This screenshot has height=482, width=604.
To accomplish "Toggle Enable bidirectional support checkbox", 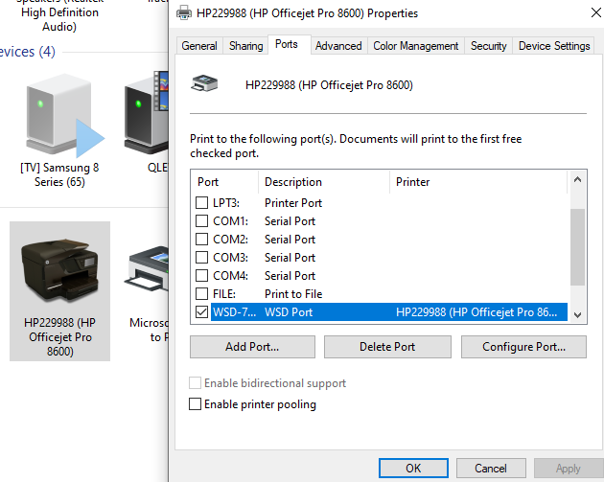I will click(x=195, y=383).
